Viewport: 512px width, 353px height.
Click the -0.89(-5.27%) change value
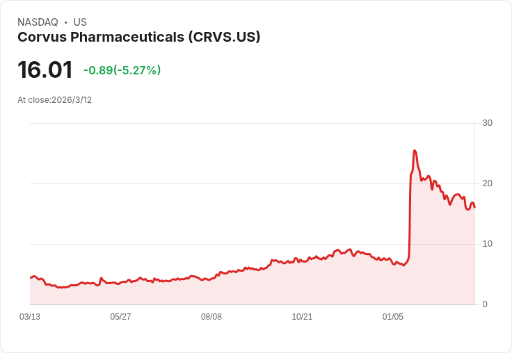pyautogui.click(x=122, y=70)
